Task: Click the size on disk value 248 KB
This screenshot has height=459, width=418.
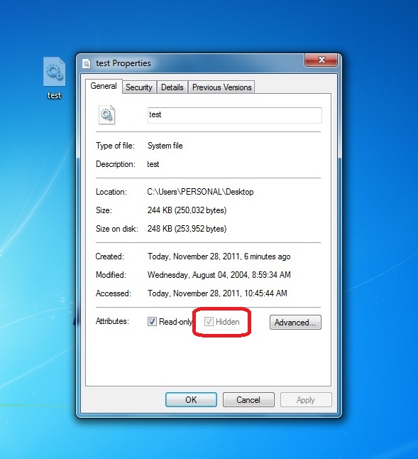Action: point(187,229)
